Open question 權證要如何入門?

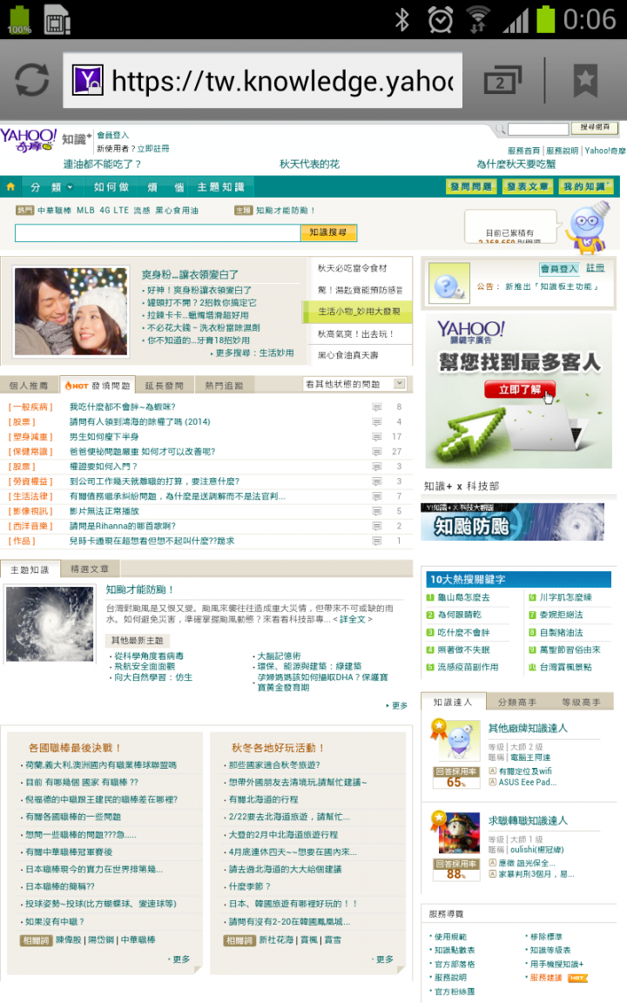tap(103, 467)
